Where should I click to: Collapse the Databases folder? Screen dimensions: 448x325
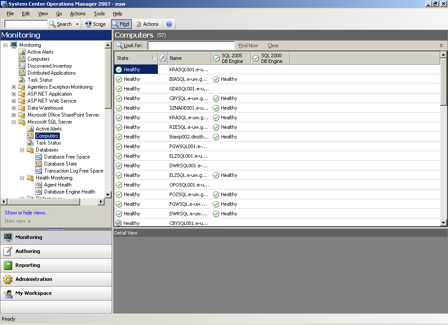(x=22, y=150)
